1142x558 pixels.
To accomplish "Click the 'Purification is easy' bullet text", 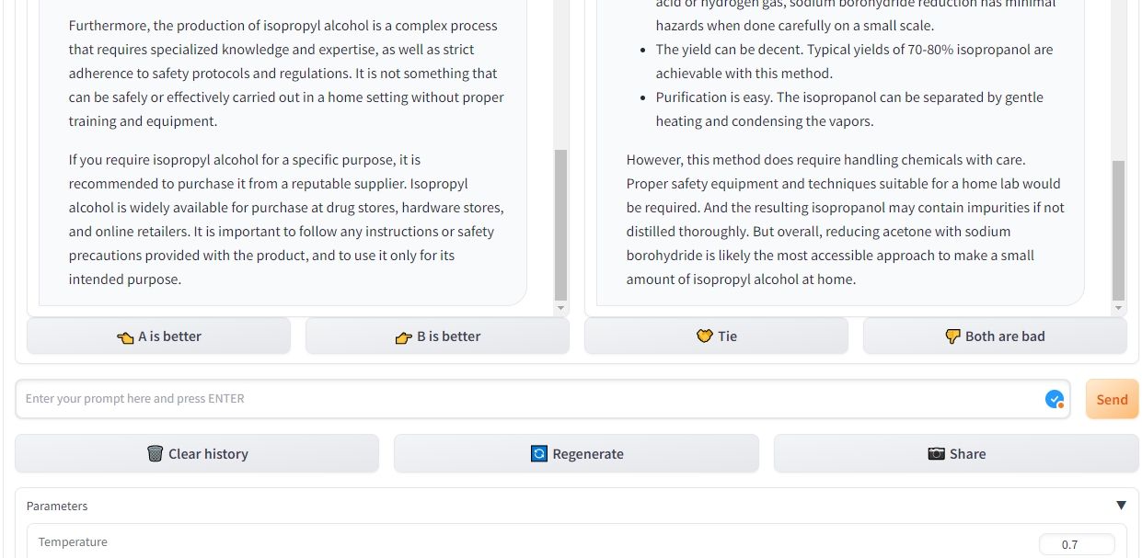I will (x=849, y=108).
